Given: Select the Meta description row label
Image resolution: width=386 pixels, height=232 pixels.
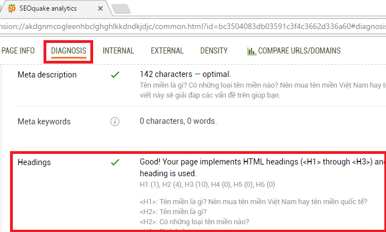Looking at the screenshot, I should coord(47,75).
